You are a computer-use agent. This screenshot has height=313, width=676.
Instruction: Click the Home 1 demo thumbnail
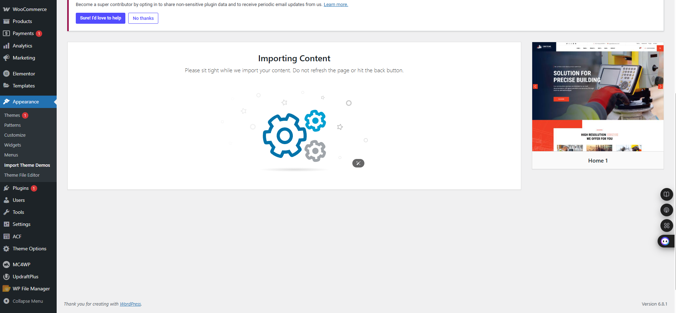(x=598, y=97)
